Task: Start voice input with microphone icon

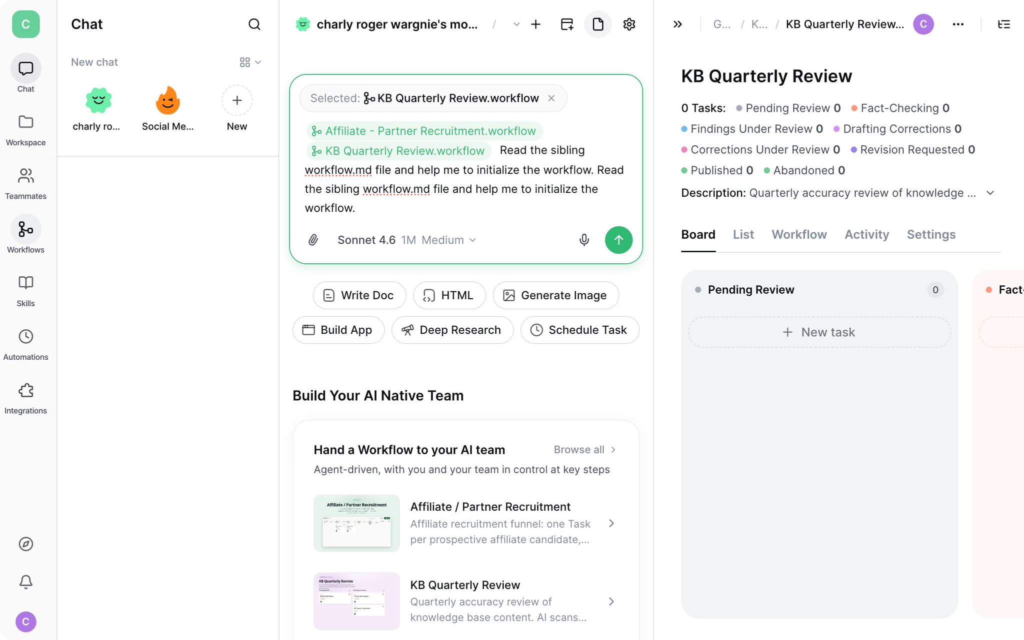Action: pyautogui.click(x=583, y=240)
